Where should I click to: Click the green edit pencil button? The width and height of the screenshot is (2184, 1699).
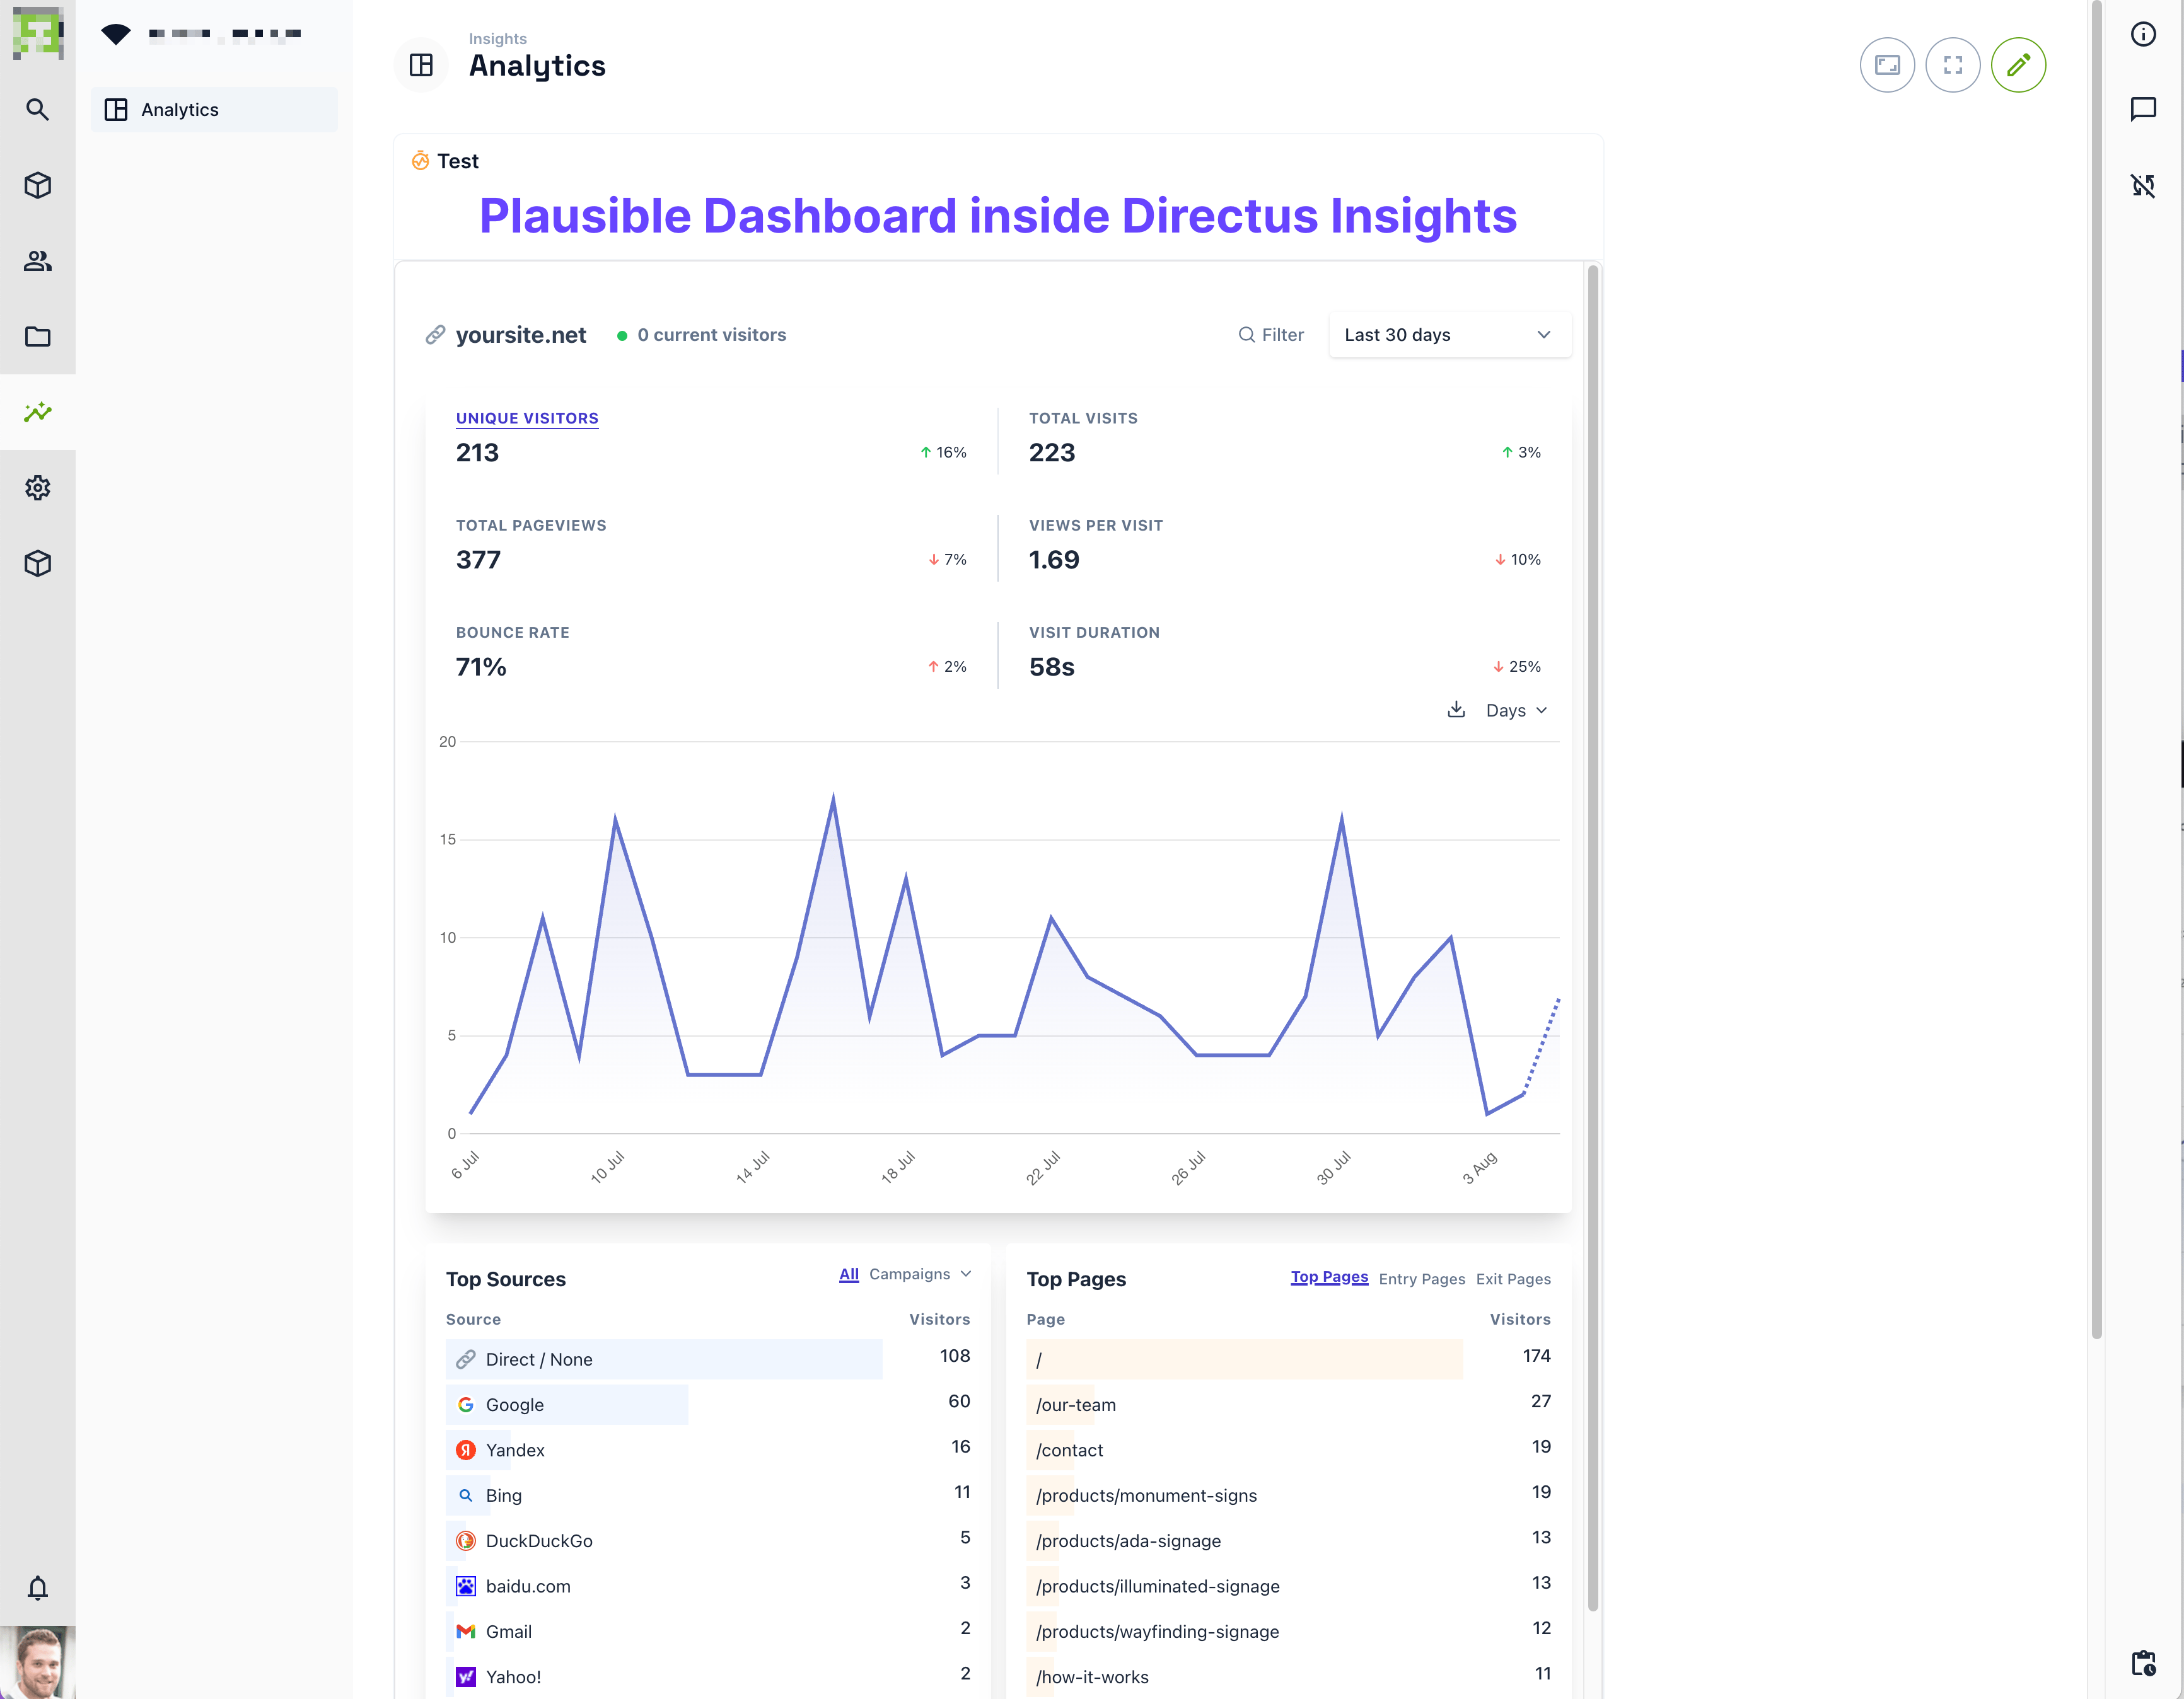pos(2017,65)
